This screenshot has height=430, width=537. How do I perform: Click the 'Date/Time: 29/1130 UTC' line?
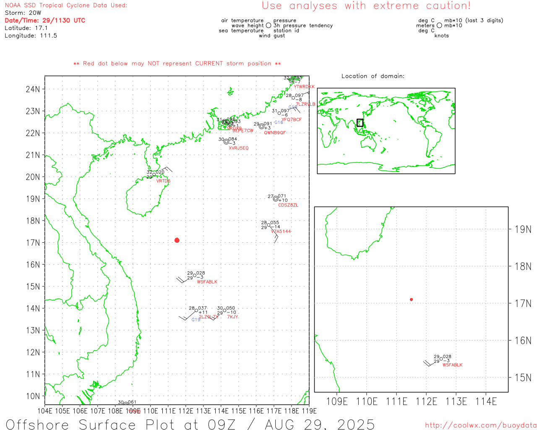(x=45, y=21)
